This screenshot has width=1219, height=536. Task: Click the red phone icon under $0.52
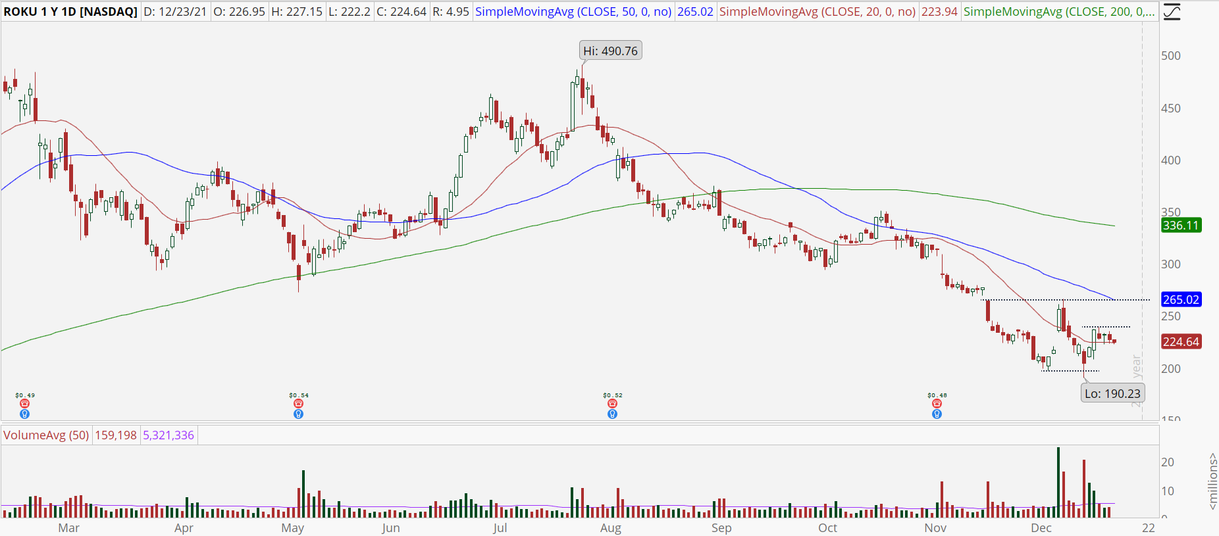[x=612, y=404]
